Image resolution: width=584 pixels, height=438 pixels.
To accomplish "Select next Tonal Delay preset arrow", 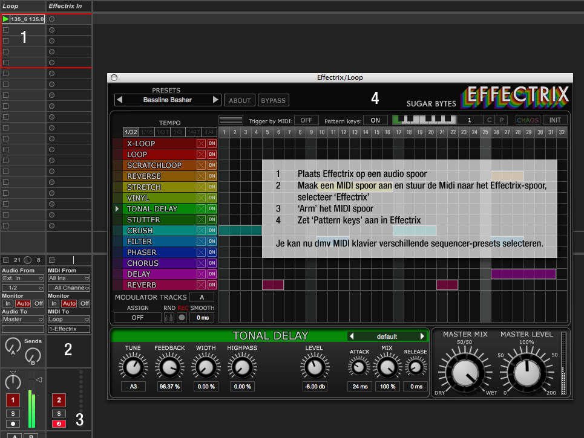I will [422, 336].
